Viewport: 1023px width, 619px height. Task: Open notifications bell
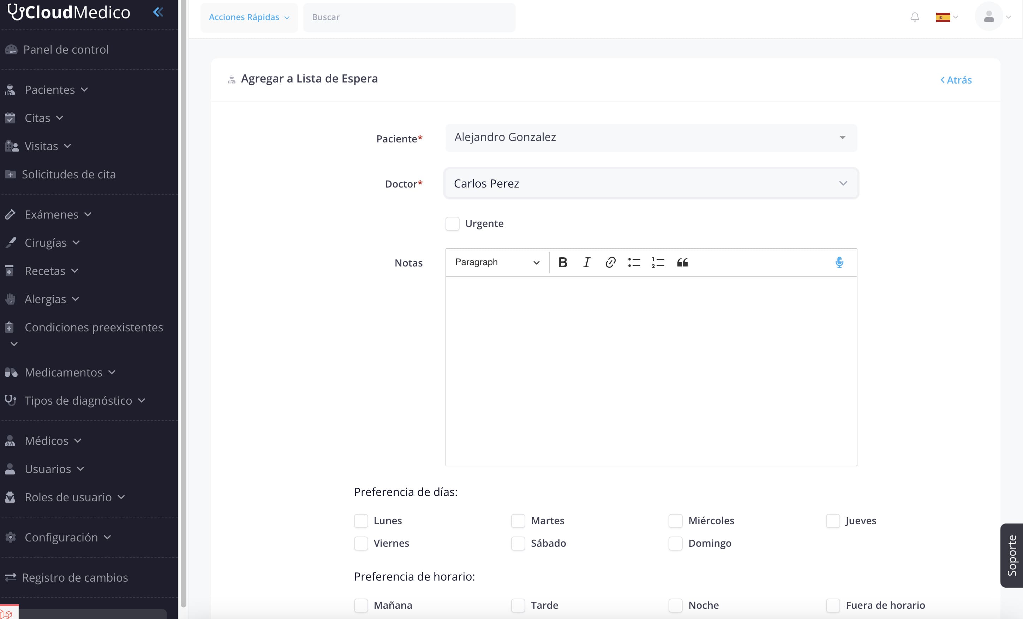[915, 17]
